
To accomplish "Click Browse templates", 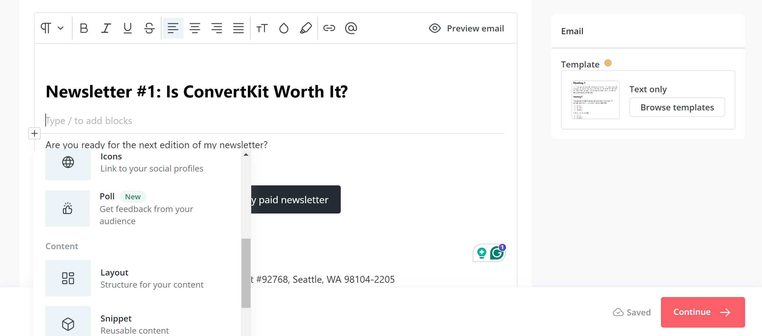I will [677, 107].
